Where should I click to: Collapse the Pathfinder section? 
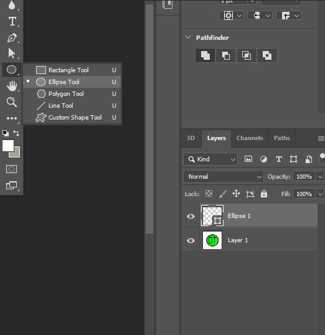188,37
